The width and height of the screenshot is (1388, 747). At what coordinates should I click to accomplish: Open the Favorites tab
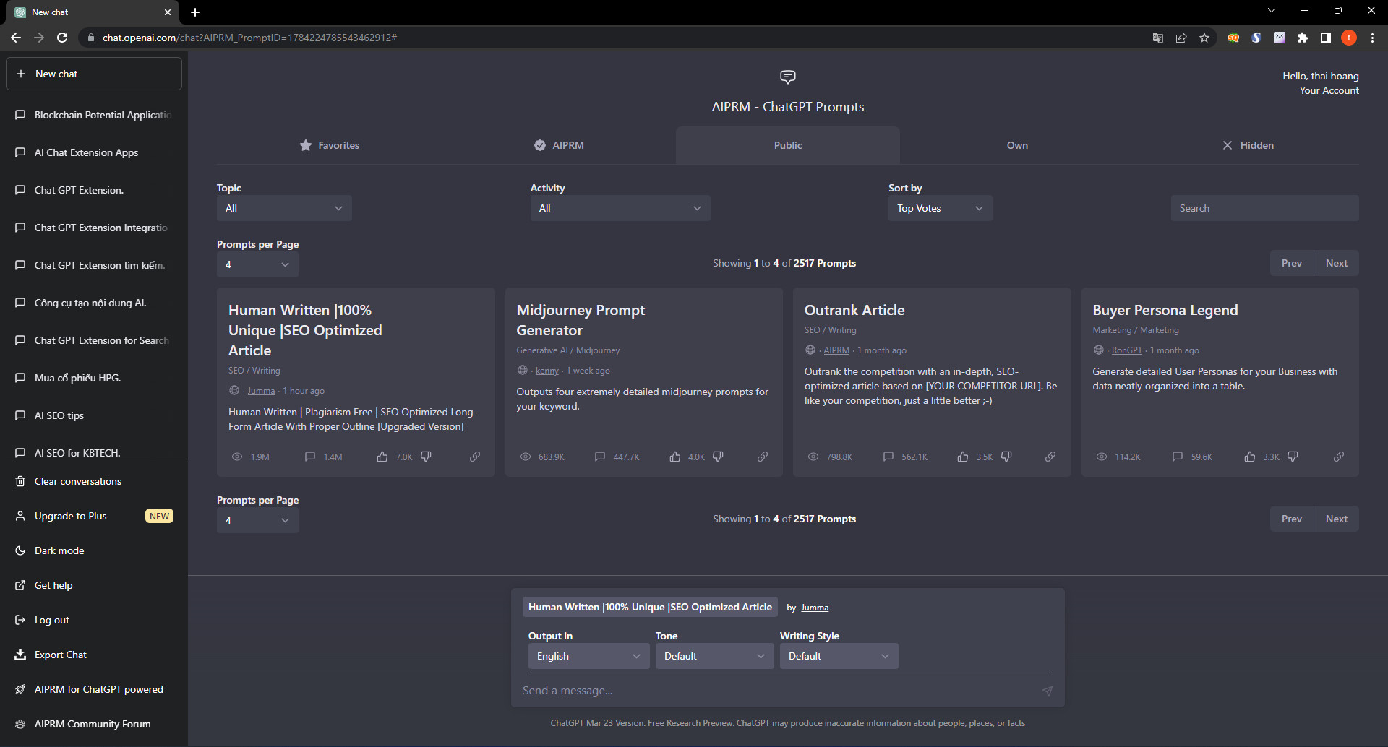pyautogui.click(x=330, y=145)
